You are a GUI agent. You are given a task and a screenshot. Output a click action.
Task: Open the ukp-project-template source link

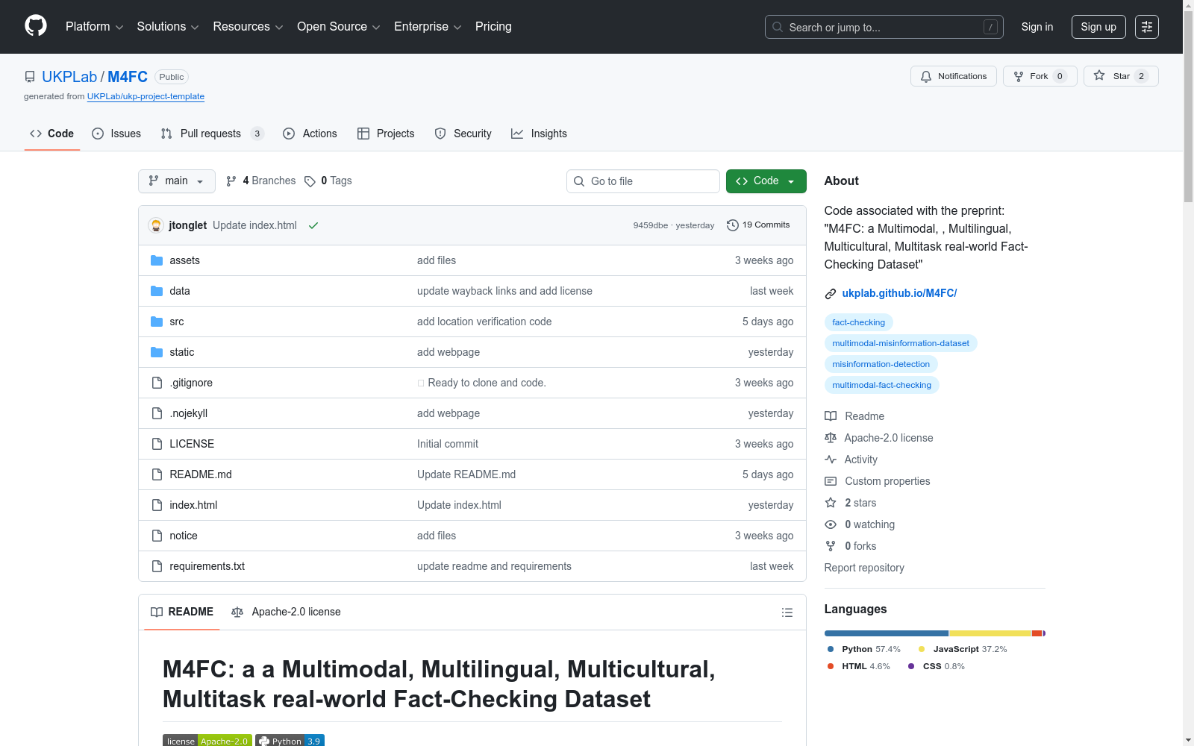tap(146, 96)
